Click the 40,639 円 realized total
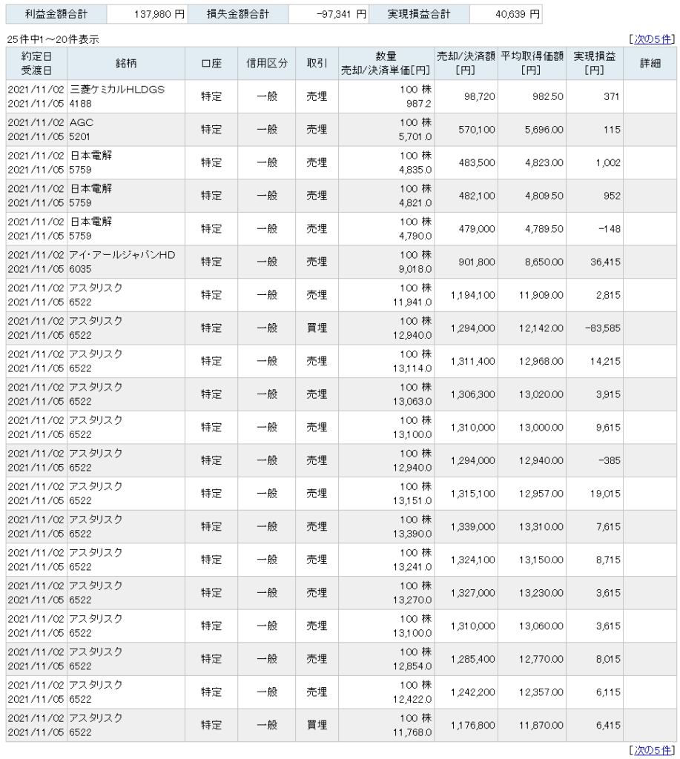This screenshot has height=759, width=680. 518,15
